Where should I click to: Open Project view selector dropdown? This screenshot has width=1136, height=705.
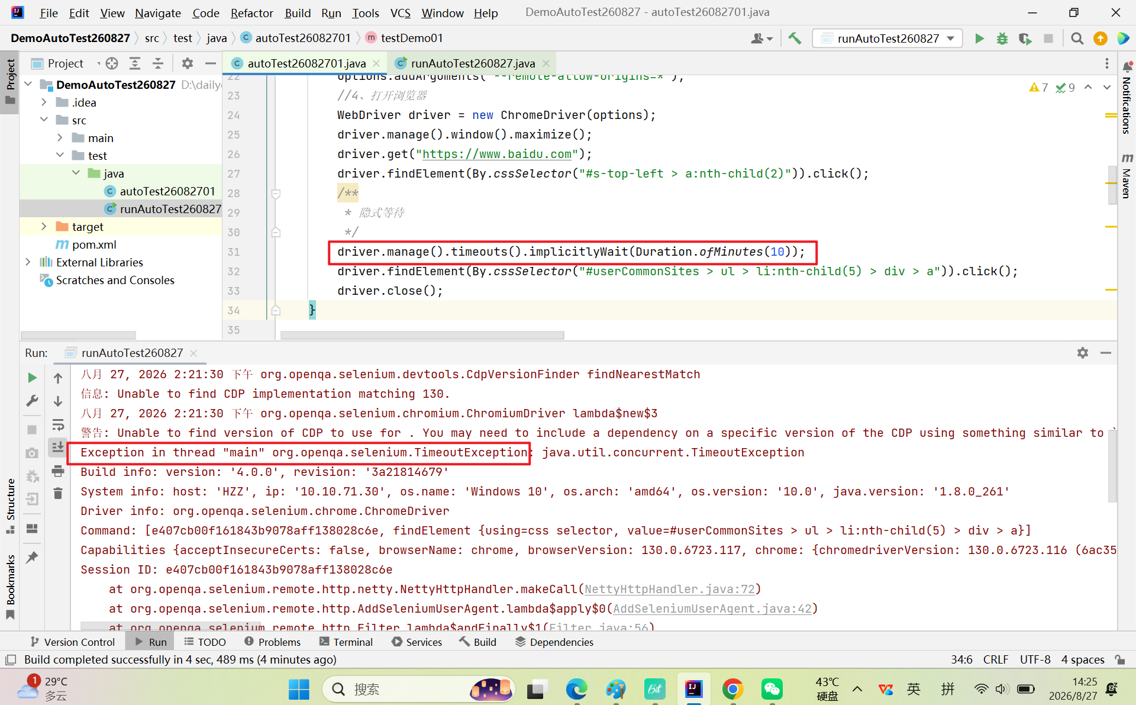(65, 63)
